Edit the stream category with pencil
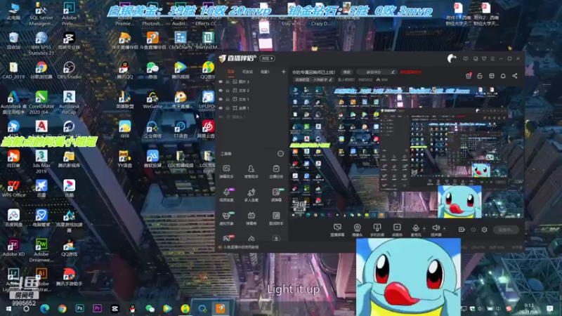 (330, 79)
